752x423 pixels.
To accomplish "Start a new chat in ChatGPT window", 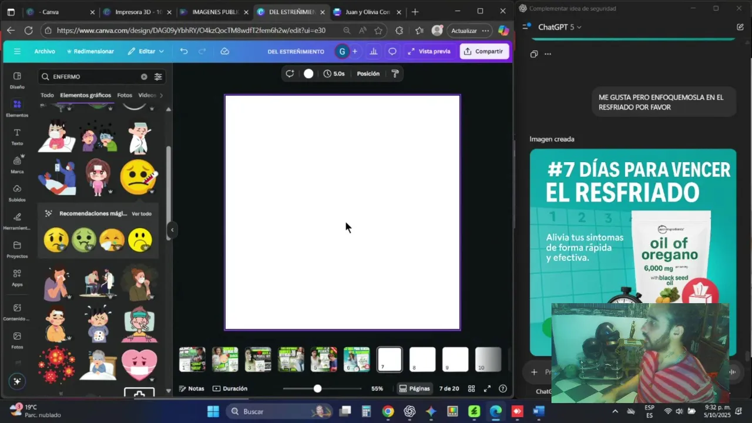I will [x=740, y=27].
